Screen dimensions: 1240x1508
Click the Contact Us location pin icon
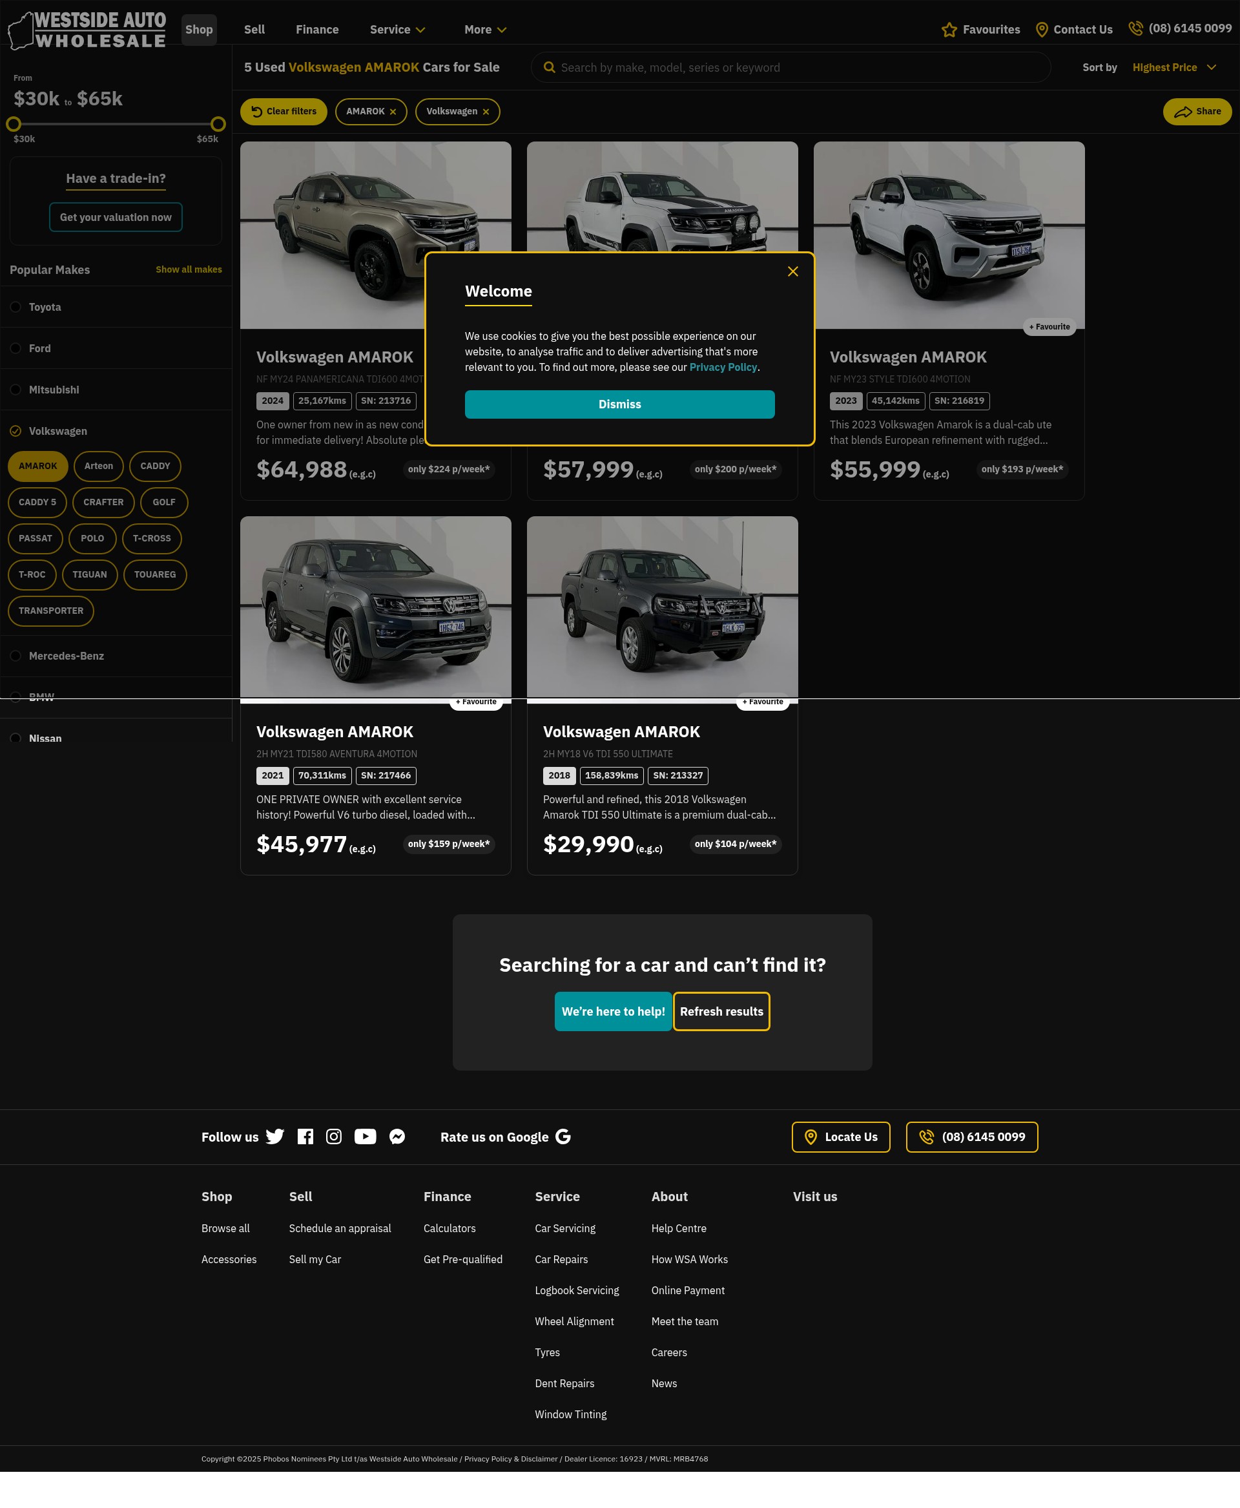click(x=1042, y=30)
